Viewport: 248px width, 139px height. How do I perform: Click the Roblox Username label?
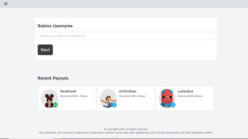pos(55,26)
